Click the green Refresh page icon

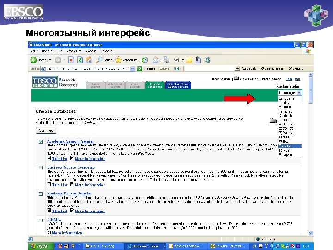pyautogui.click(x=80, y=60)
